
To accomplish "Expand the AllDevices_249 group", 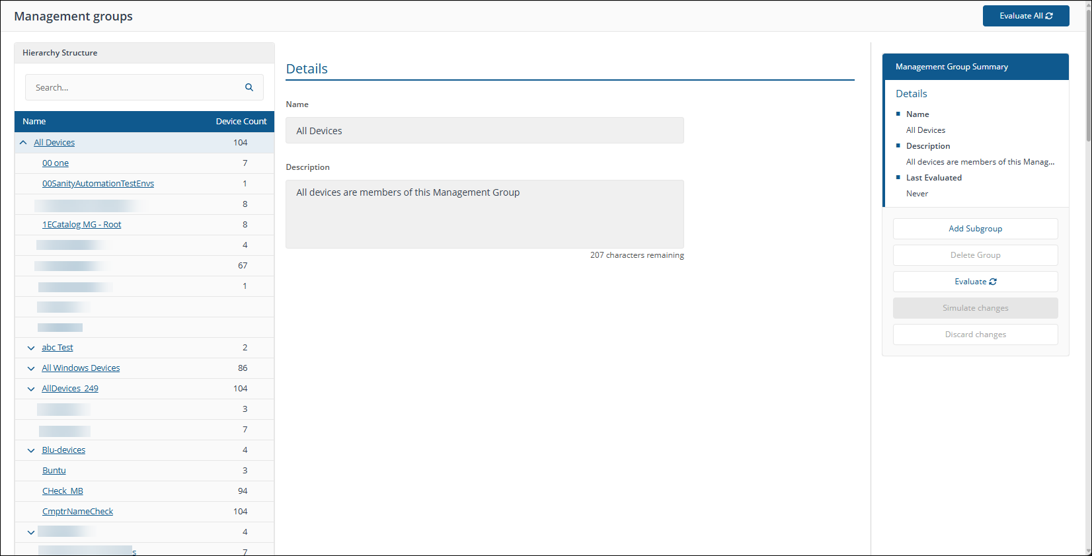I will tap(31, 389).
